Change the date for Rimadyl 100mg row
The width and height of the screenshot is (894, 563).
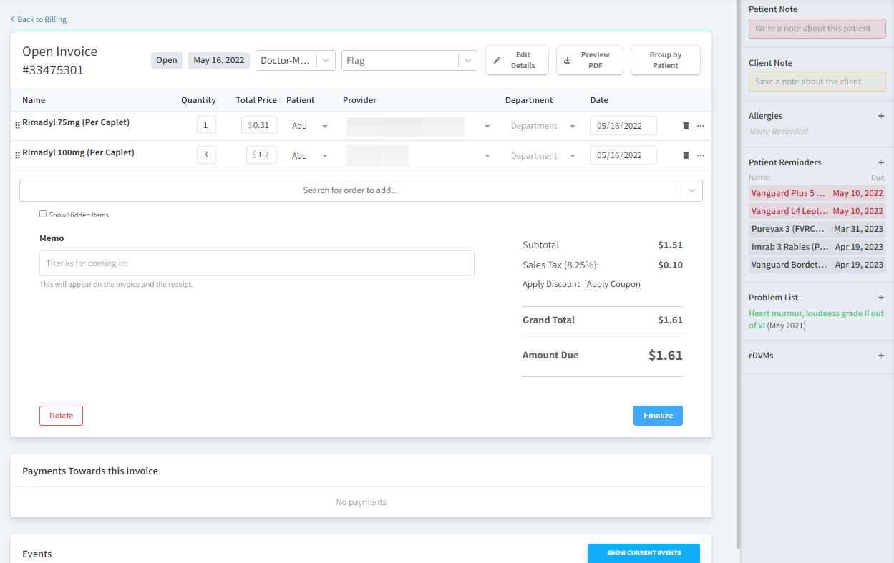coord(623,155)
